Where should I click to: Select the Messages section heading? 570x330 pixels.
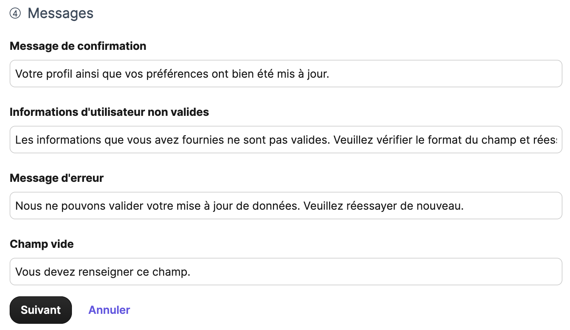click(x=61, y=13)
